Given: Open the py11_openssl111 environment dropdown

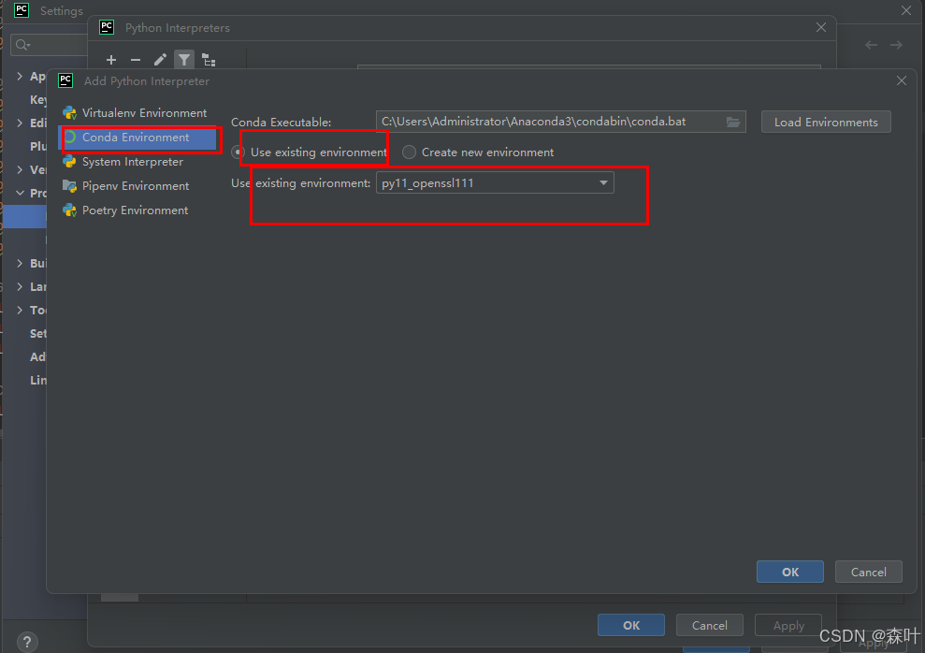Looking at the screenshot, I should pyautogui.click(x=495, y=182).
